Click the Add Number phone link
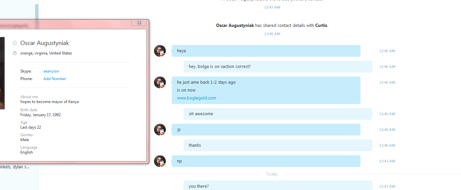This screenshot has width=461, height=190. [55, 79]
